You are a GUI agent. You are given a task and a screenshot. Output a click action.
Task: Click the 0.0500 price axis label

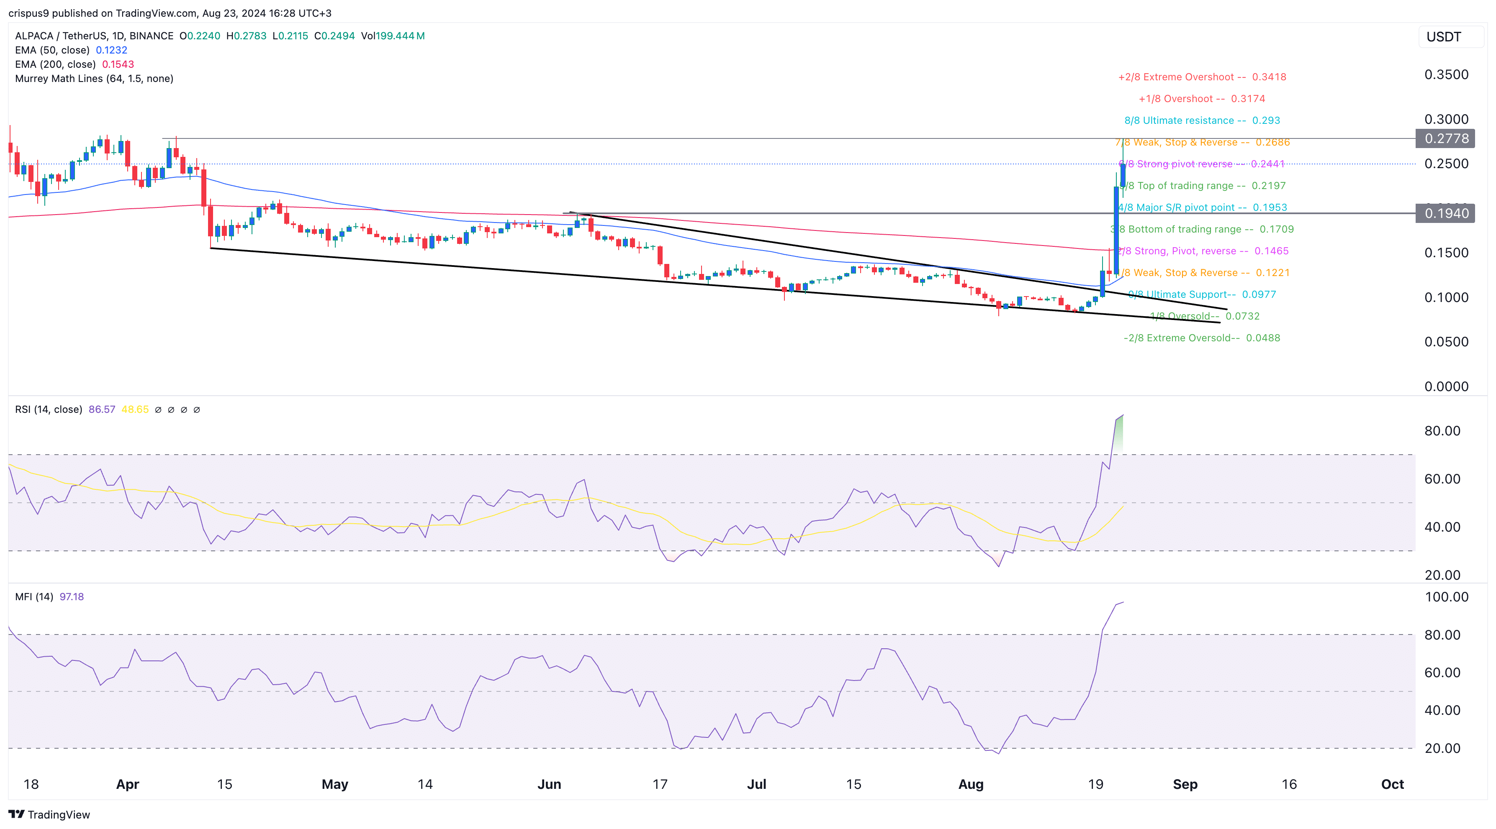coord(1446,342)
